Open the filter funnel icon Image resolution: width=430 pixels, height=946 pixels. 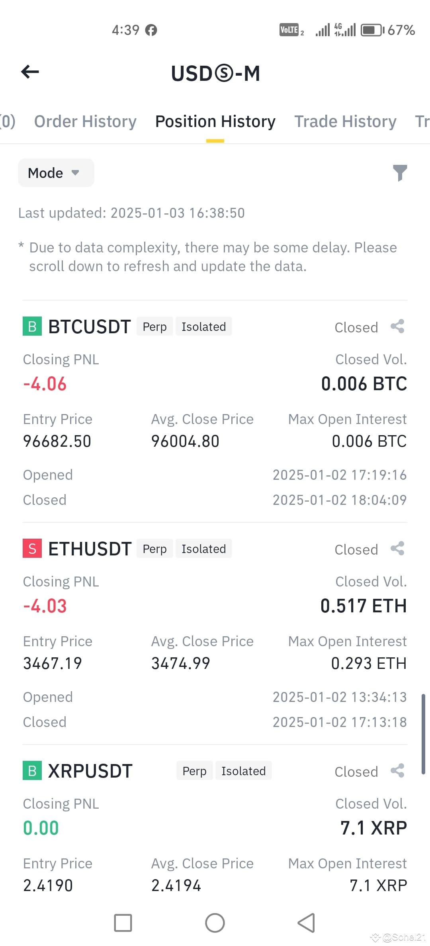(400, 173)
